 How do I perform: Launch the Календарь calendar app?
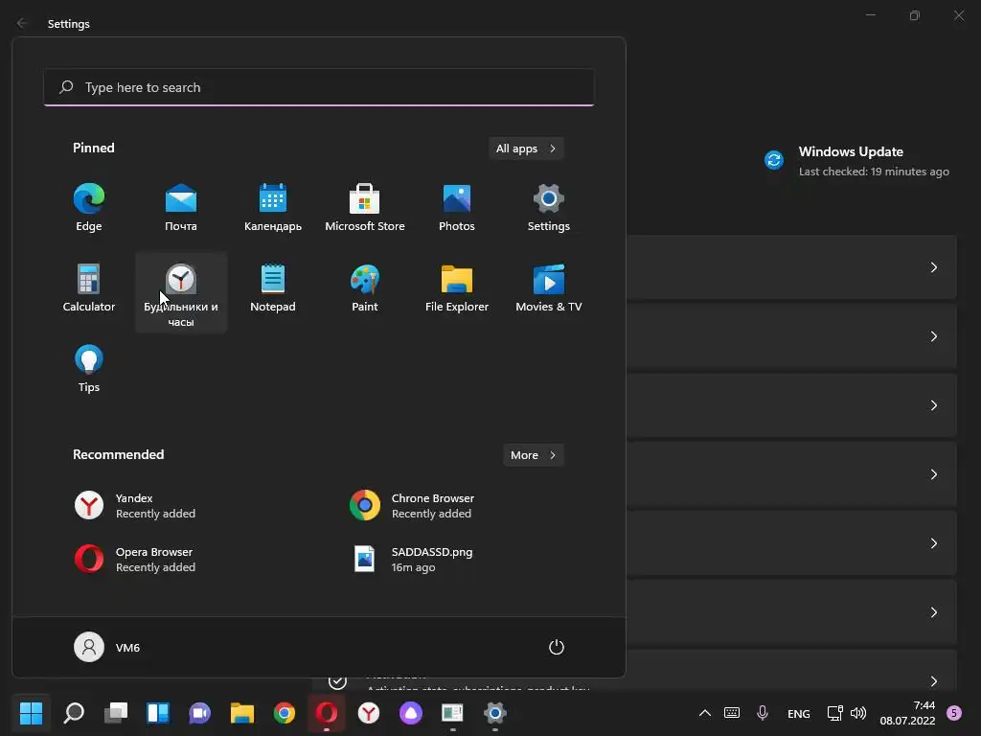pos(273,208)
